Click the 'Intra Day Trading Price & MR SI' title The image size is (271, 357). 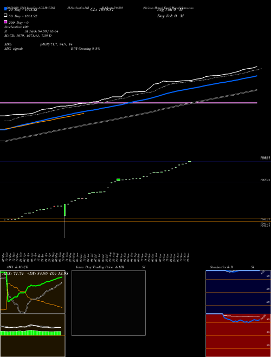[x=111, y=267]
